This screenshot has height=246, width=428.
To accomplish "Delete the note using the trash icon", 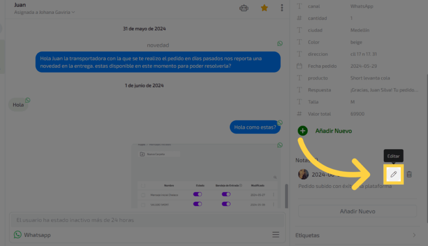I will 409,174.
